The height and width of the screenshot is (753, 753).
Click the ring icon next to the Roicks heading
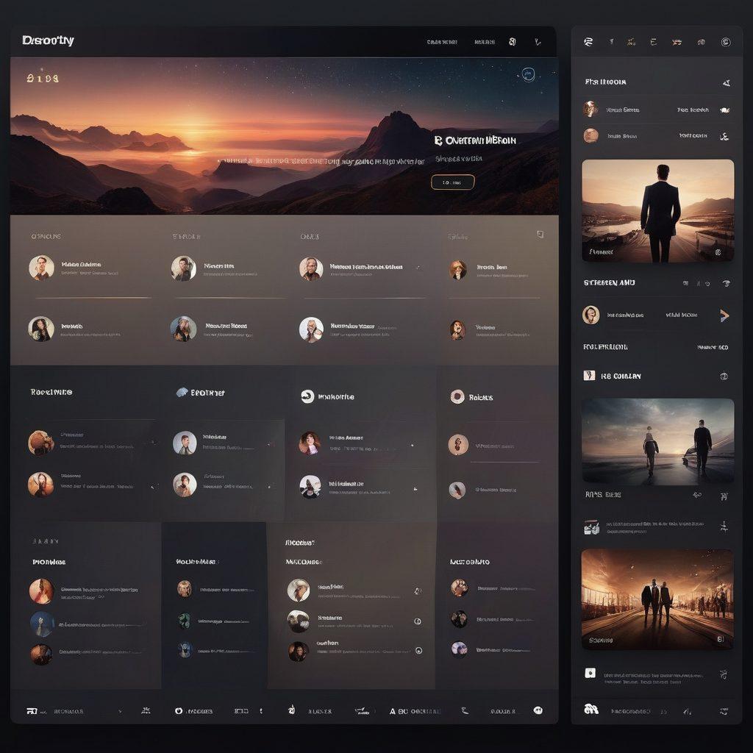(x=457, y=397)
